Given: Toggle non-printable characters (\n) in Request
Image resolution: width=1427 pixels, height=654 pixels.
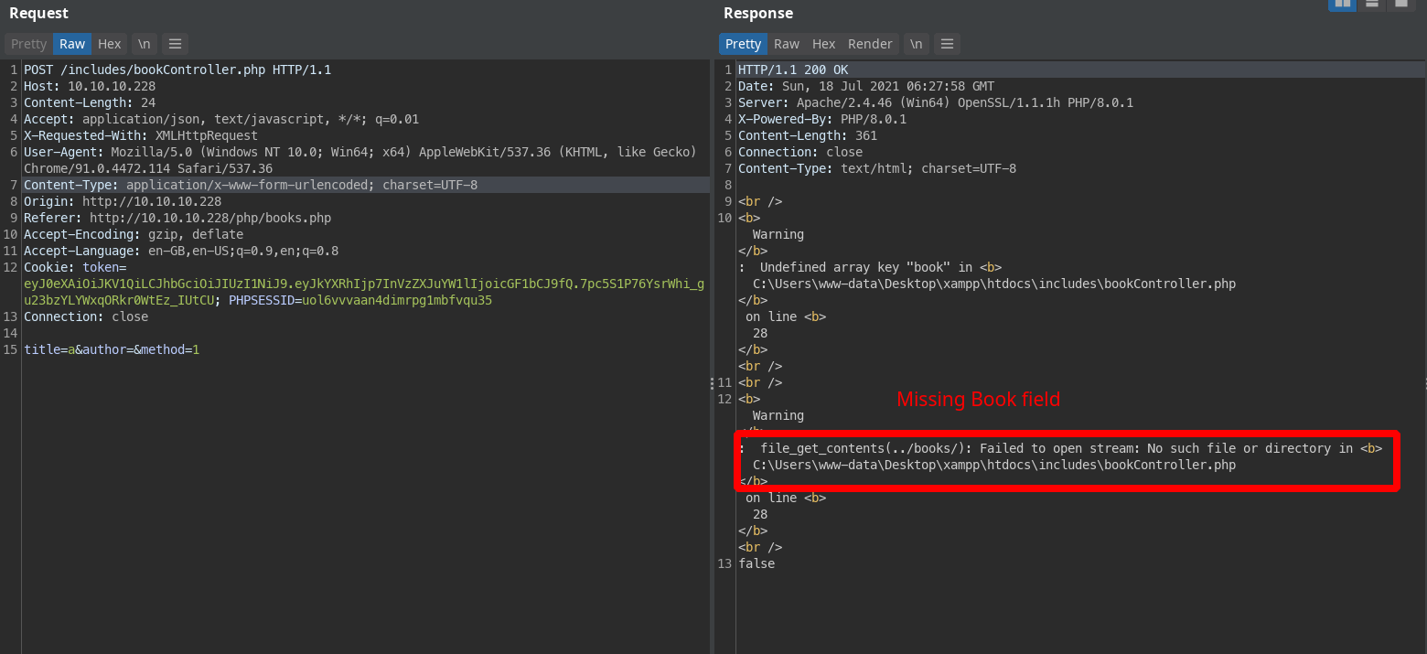Looking at the screenshot, I should click(144, 44).
